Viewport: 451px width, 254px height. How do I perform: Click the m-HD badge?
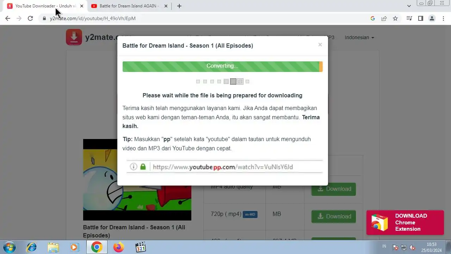(x=250, y=214)
